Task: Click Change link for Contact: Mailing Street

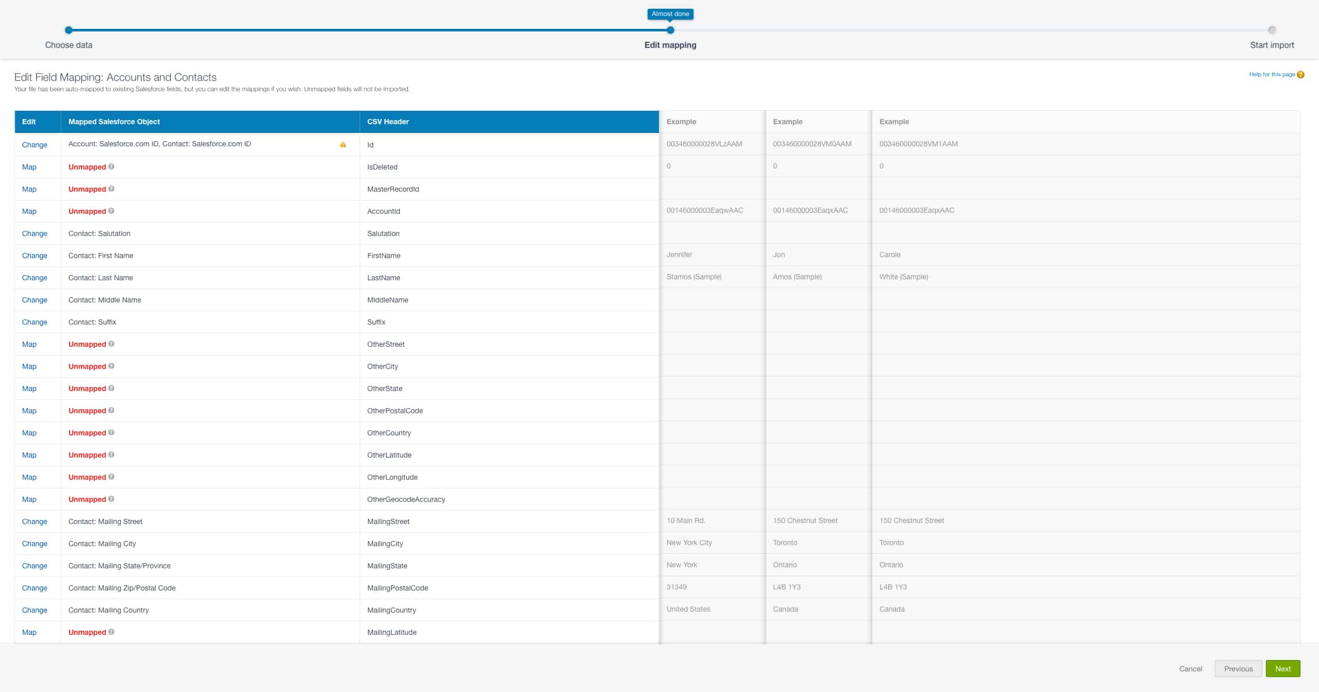Action: tap(35, 521)
